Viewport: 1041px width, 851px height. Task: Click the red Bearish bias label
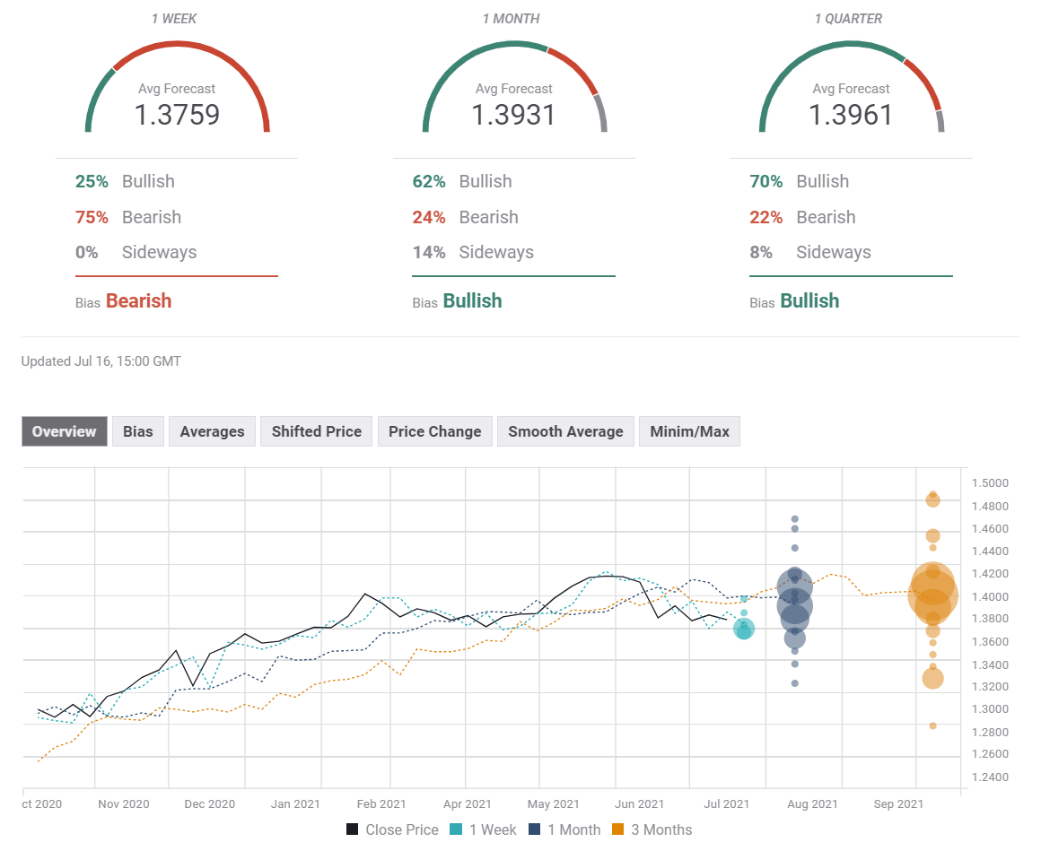pos(138,301)
